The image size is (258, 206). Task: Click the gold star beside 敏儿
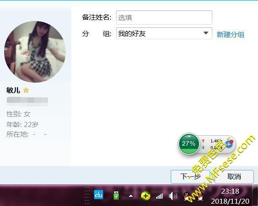point(26,90)
